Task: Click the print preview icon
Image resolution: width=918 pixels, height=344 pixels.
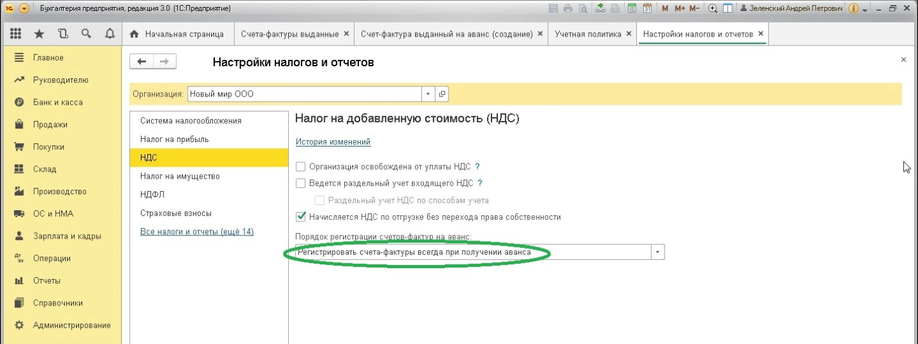Action: point(583,9)
